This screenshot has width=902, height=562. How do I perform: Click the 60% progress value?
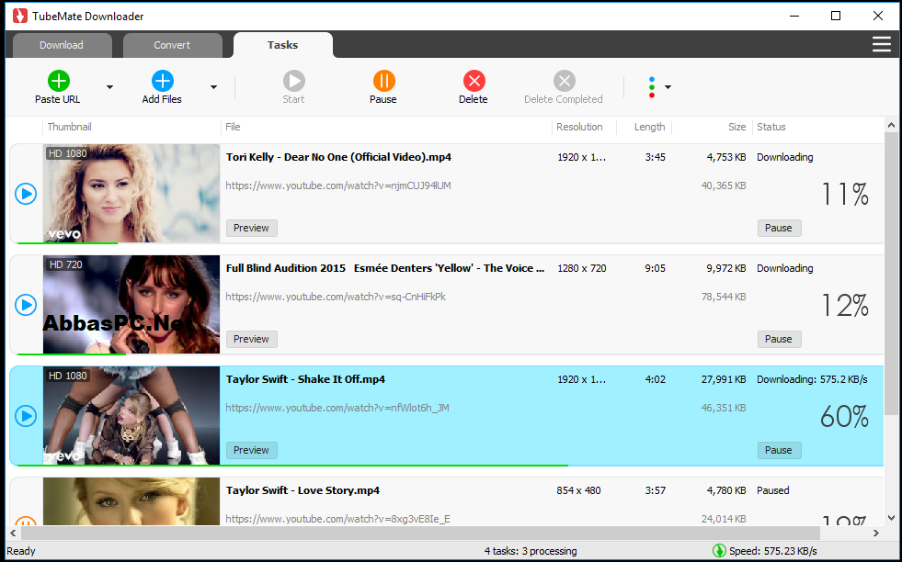(844, 416)
